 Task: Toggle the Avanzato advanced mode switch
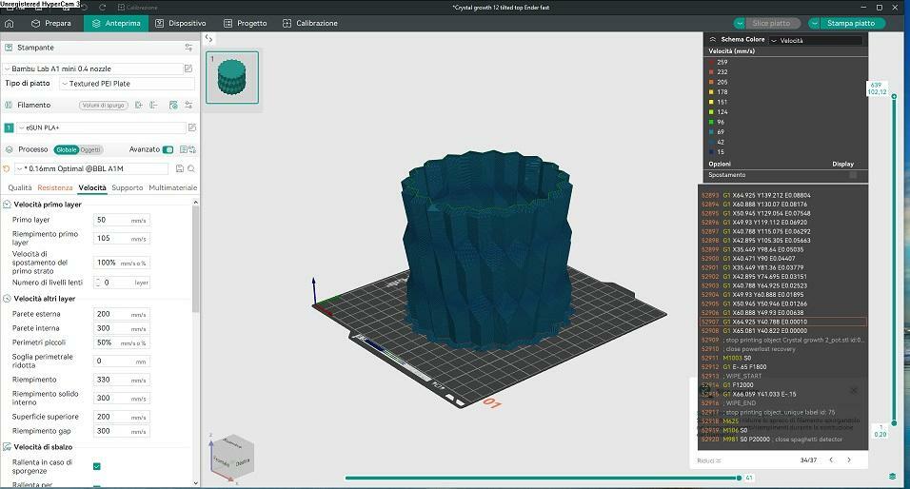(x=168, y=149)
